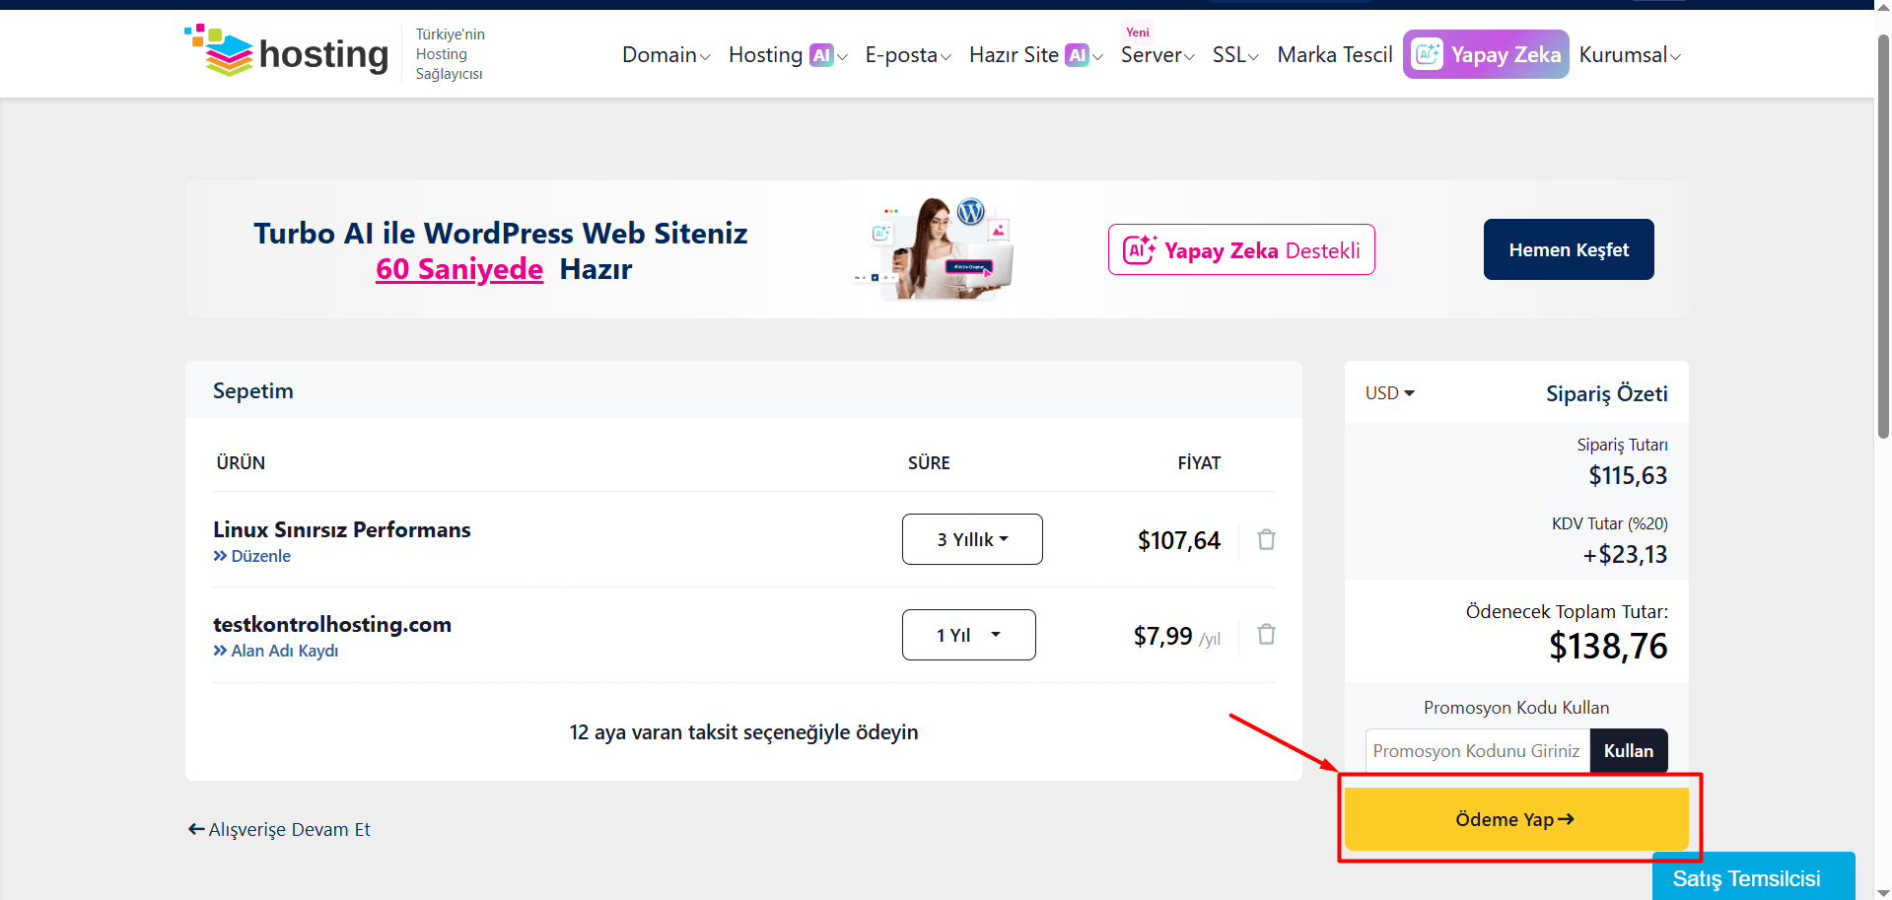Click the Ödeme Yap payment button
The height and width of the screenshot is (900, 1892).
(1516, 819)
